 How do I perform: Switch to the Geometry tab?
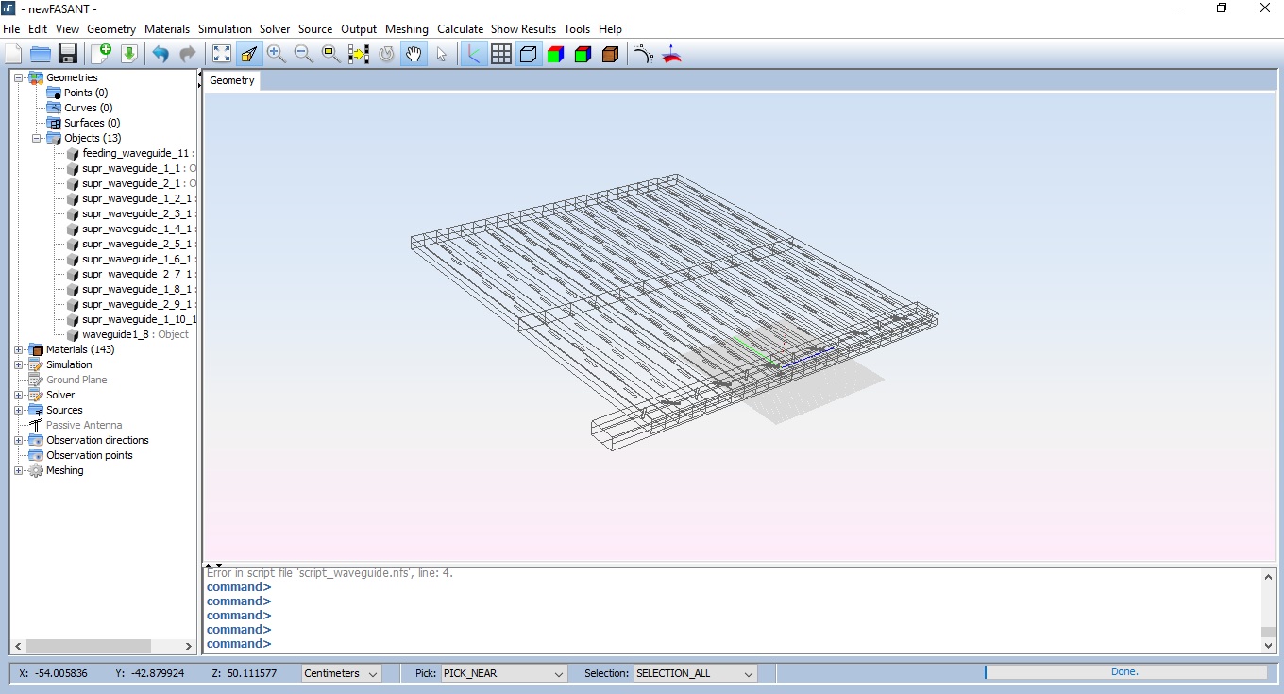[231, 81]
